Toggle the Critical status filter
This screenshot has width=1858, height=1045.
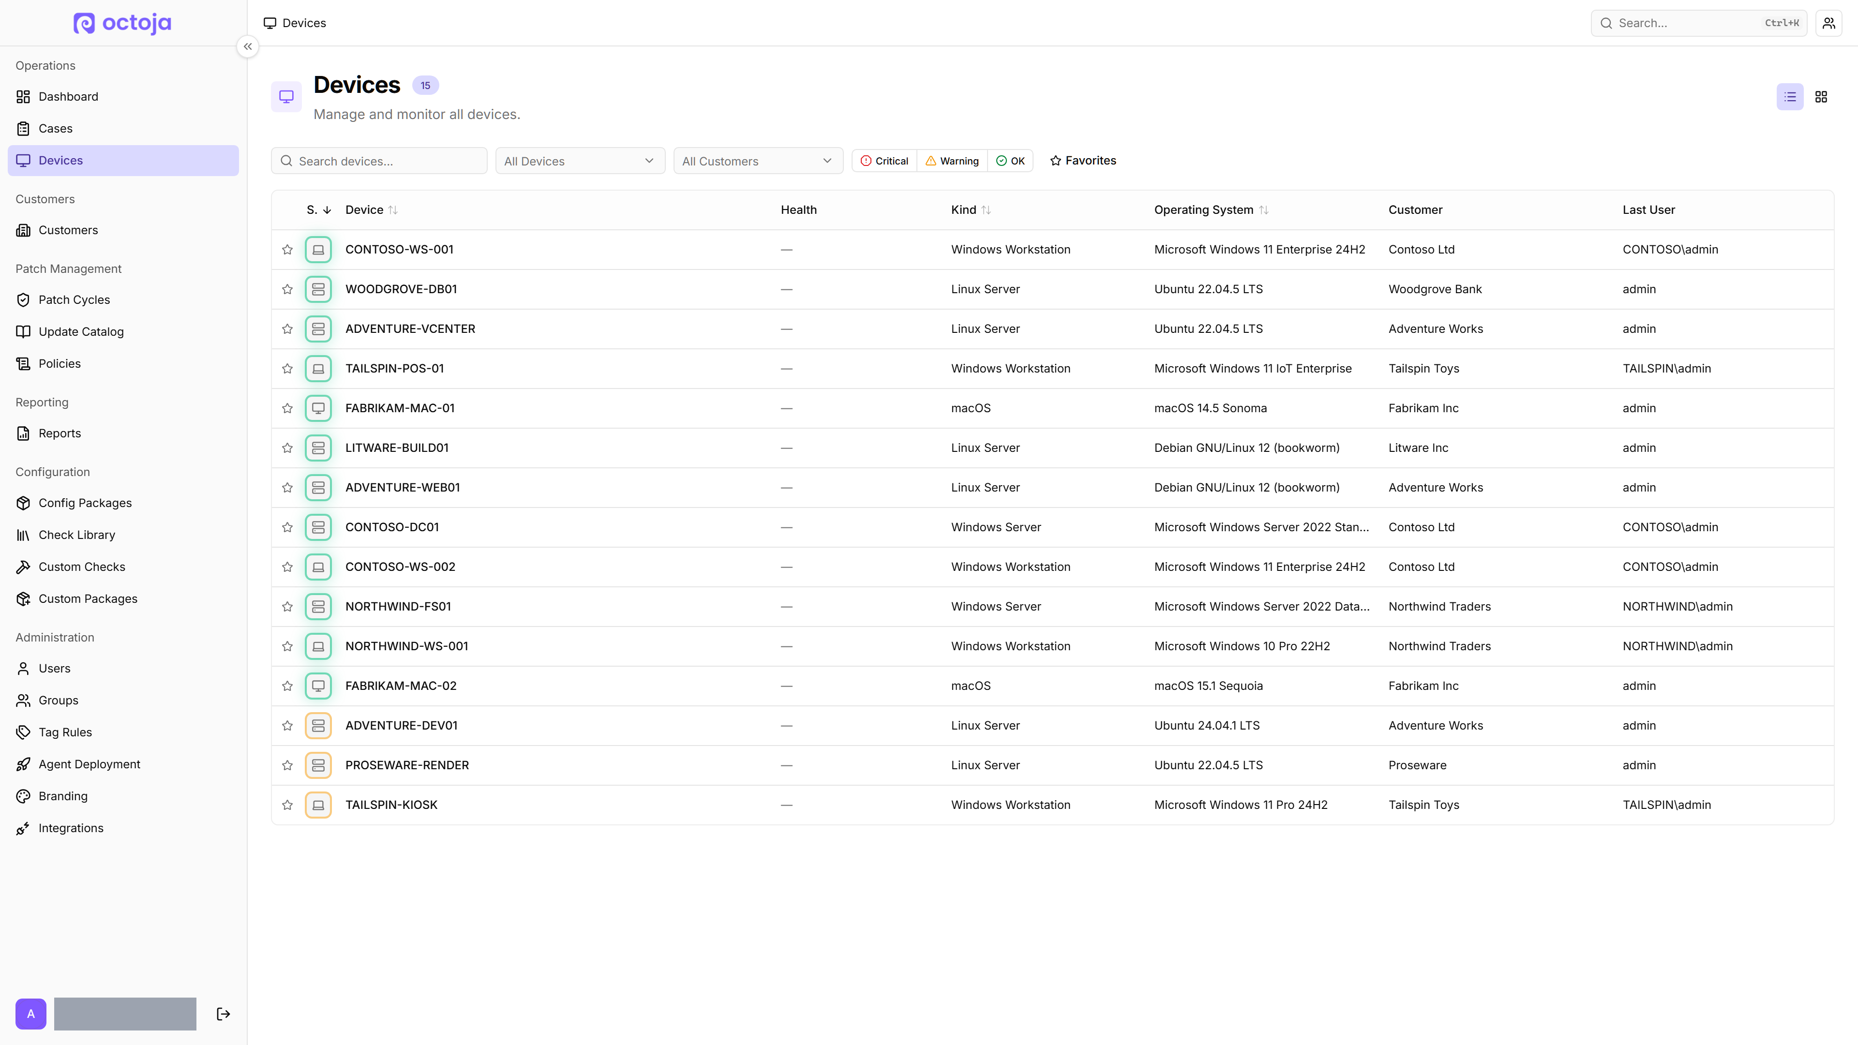click(884, 161)
